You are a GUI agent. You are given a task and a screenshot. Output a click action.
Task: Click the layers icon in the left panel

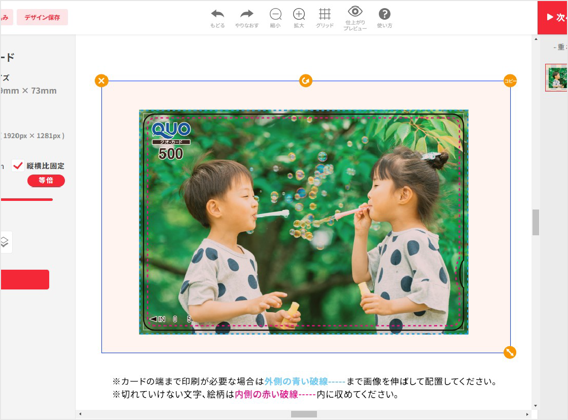click(6, 242)
